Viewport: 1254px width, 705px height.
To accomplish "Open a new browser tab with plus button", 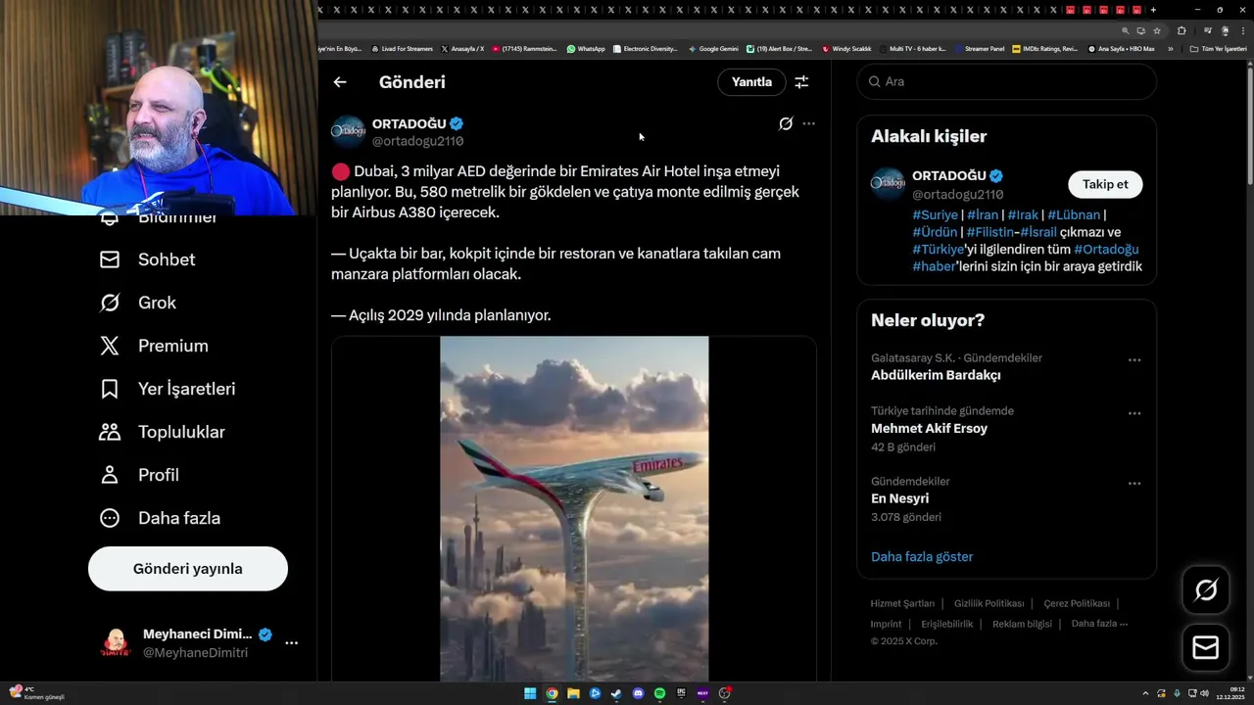I will click(1153, 10).
